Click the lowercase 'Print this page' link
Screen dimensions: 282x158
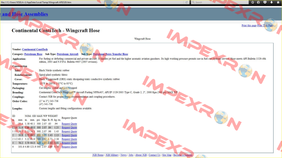tap(249, 25)
